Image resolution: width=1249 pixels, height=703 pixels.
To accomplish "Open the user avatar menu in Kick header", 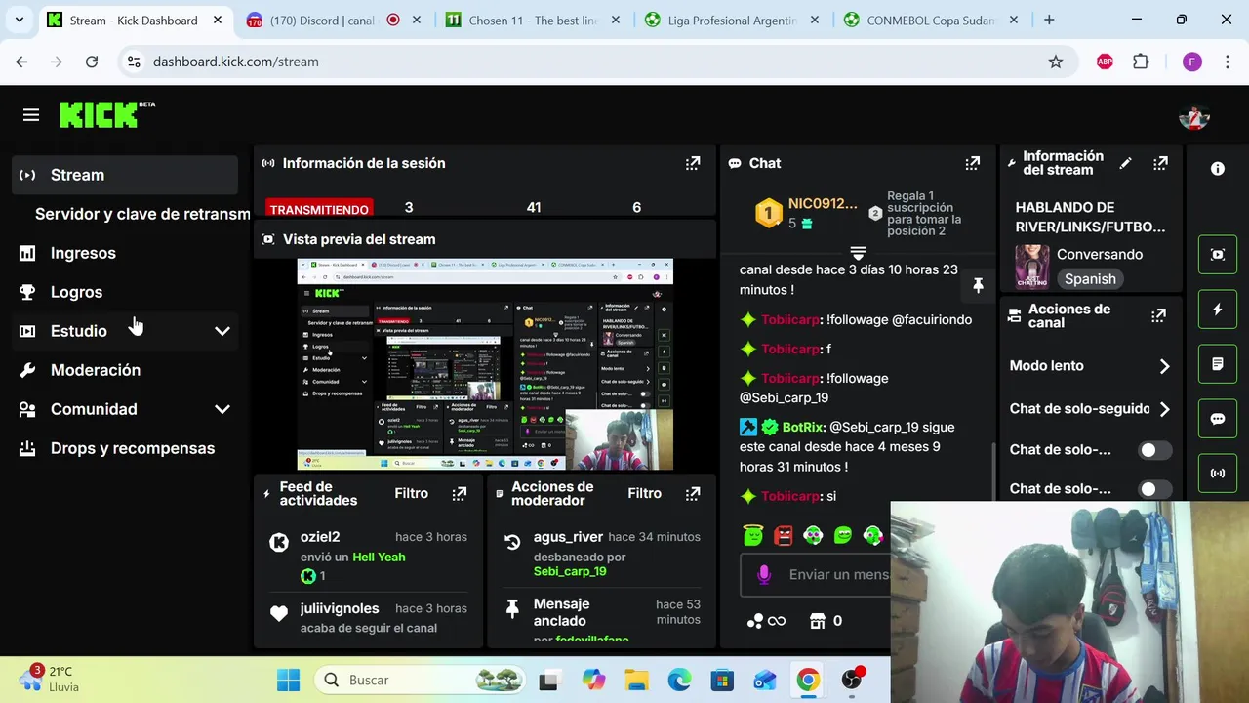I will tap(1194, 117).
